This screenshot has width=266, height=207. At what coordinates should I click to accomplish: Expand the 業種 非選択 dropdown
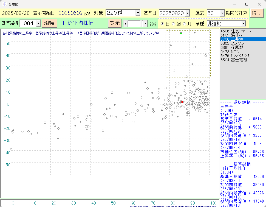243,24
